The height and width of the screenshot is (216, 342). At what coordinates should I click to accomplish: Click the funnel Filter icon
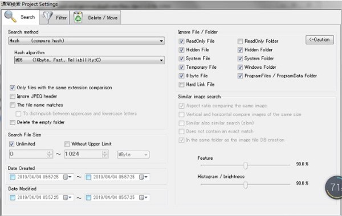pos(47,18)
